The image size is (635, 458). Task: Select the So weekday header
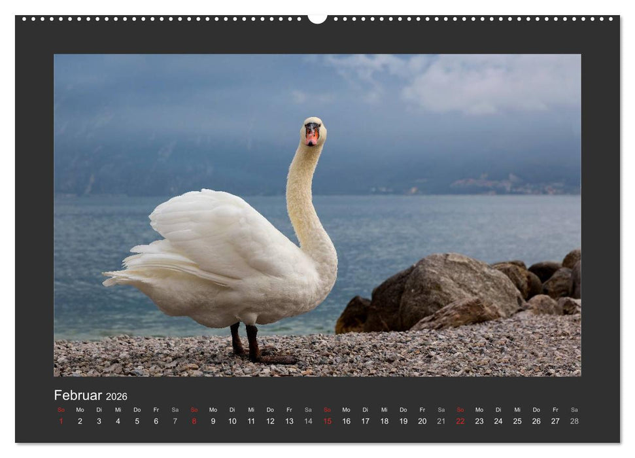pos(60,410)
